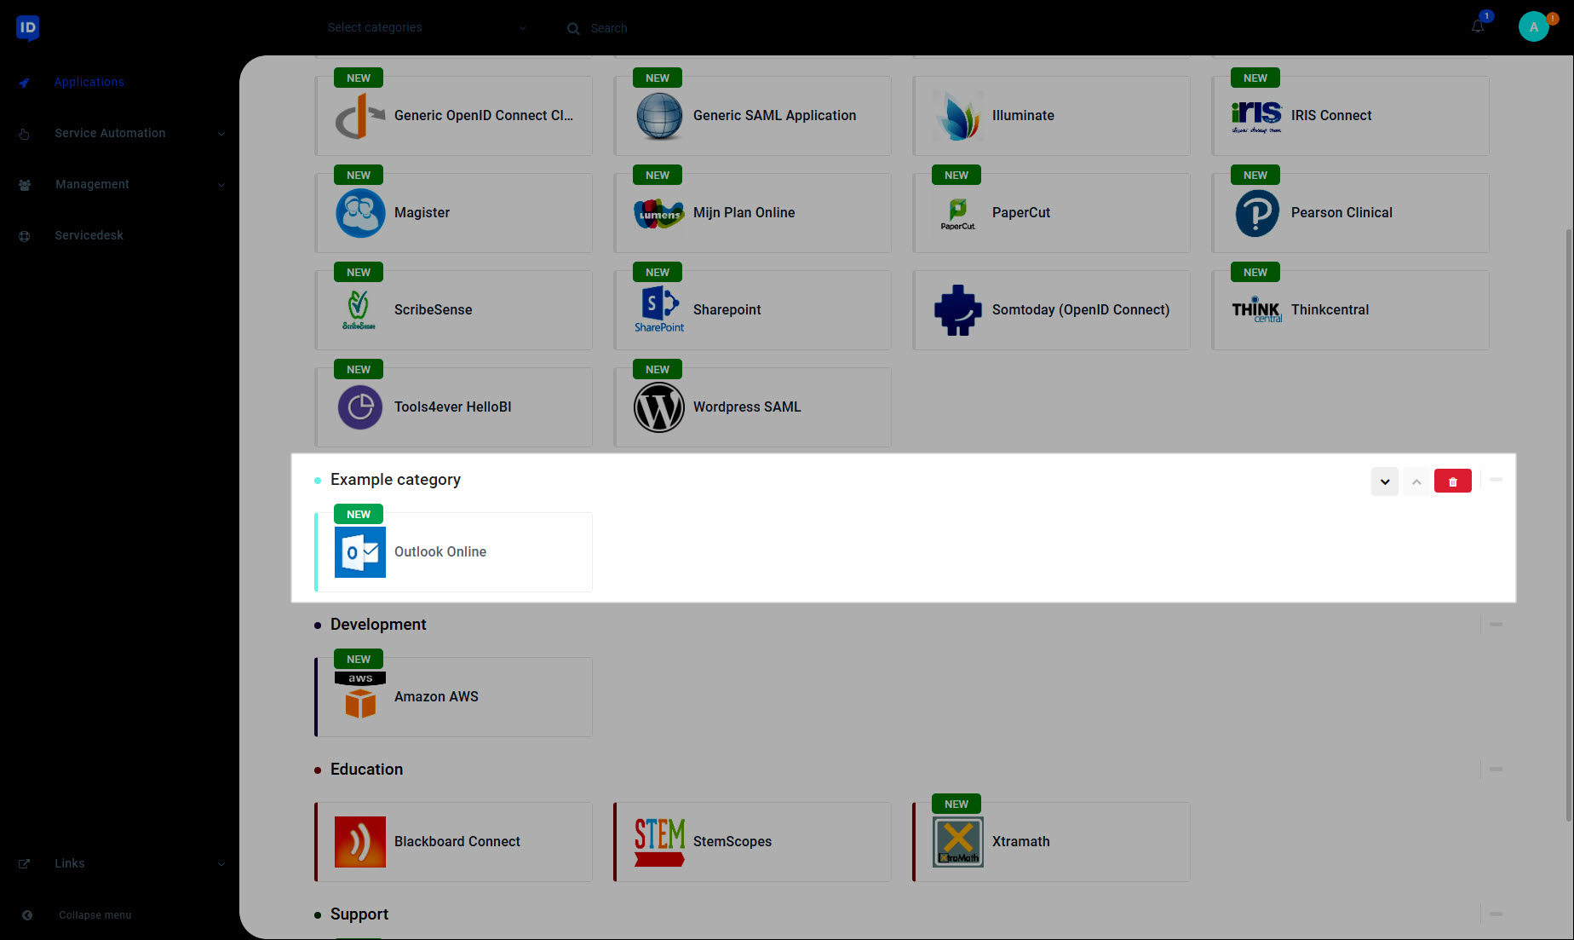Image resolution: width=1574 pixels, height=940 pixels.
Task: Click the Pearson Clinical logo
Action: 1257,213
